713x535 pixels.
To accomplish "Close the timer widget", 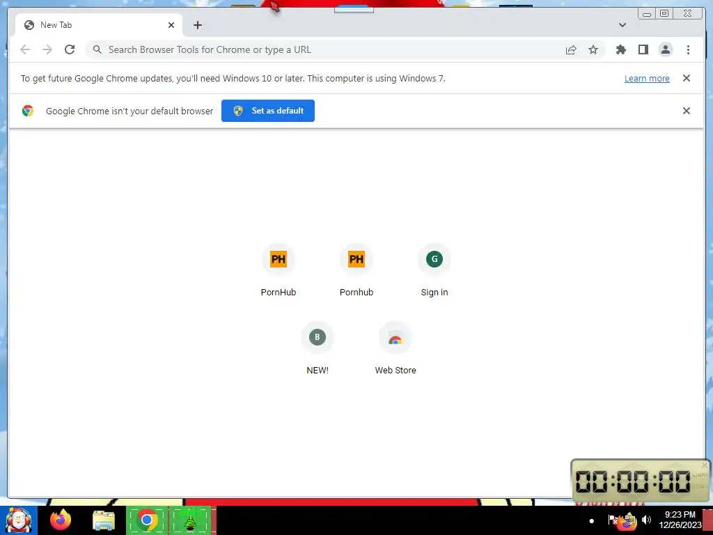I will 705,465.
